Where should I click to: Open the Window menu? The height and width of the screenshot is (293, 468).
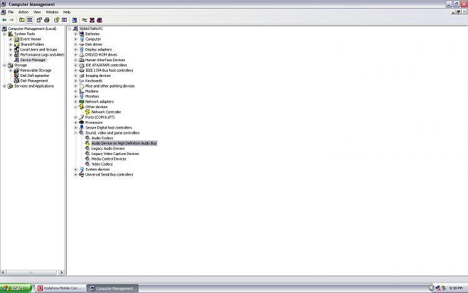52,12
